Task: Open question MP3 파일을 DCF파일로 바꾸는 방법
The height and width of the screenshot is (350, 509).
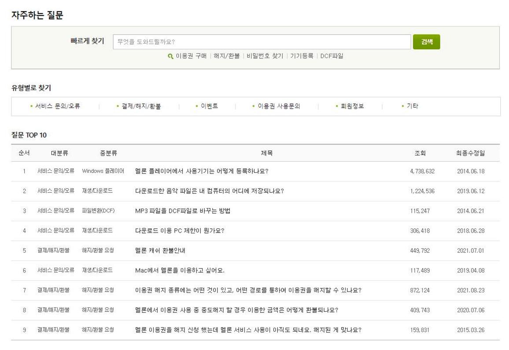Action: (x=183, y=211)
